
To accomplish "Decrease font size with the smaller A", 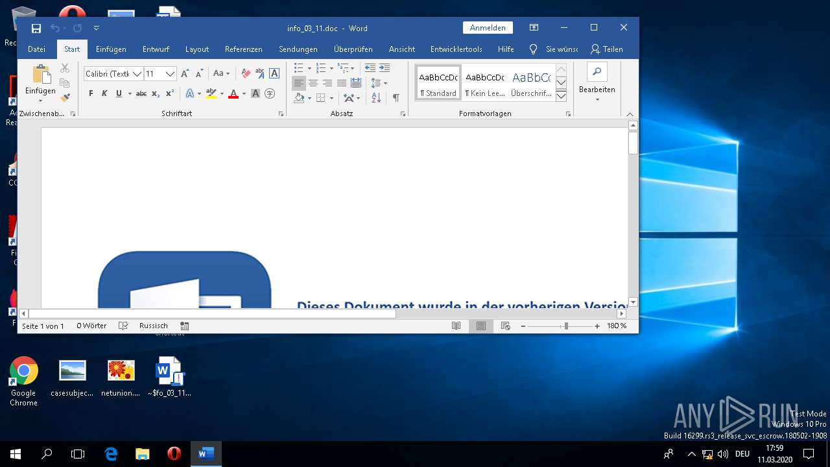I will [200, 73].
